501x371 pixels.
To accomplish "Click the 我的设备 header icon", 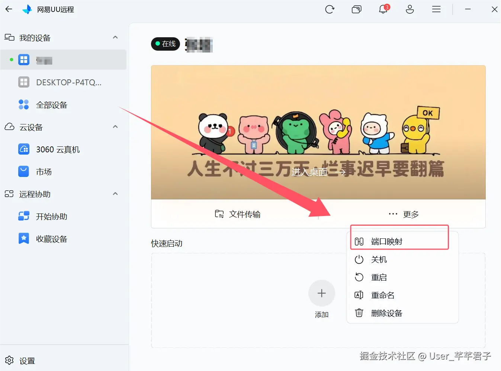I will pyautogui.click(x=9, y=37).
